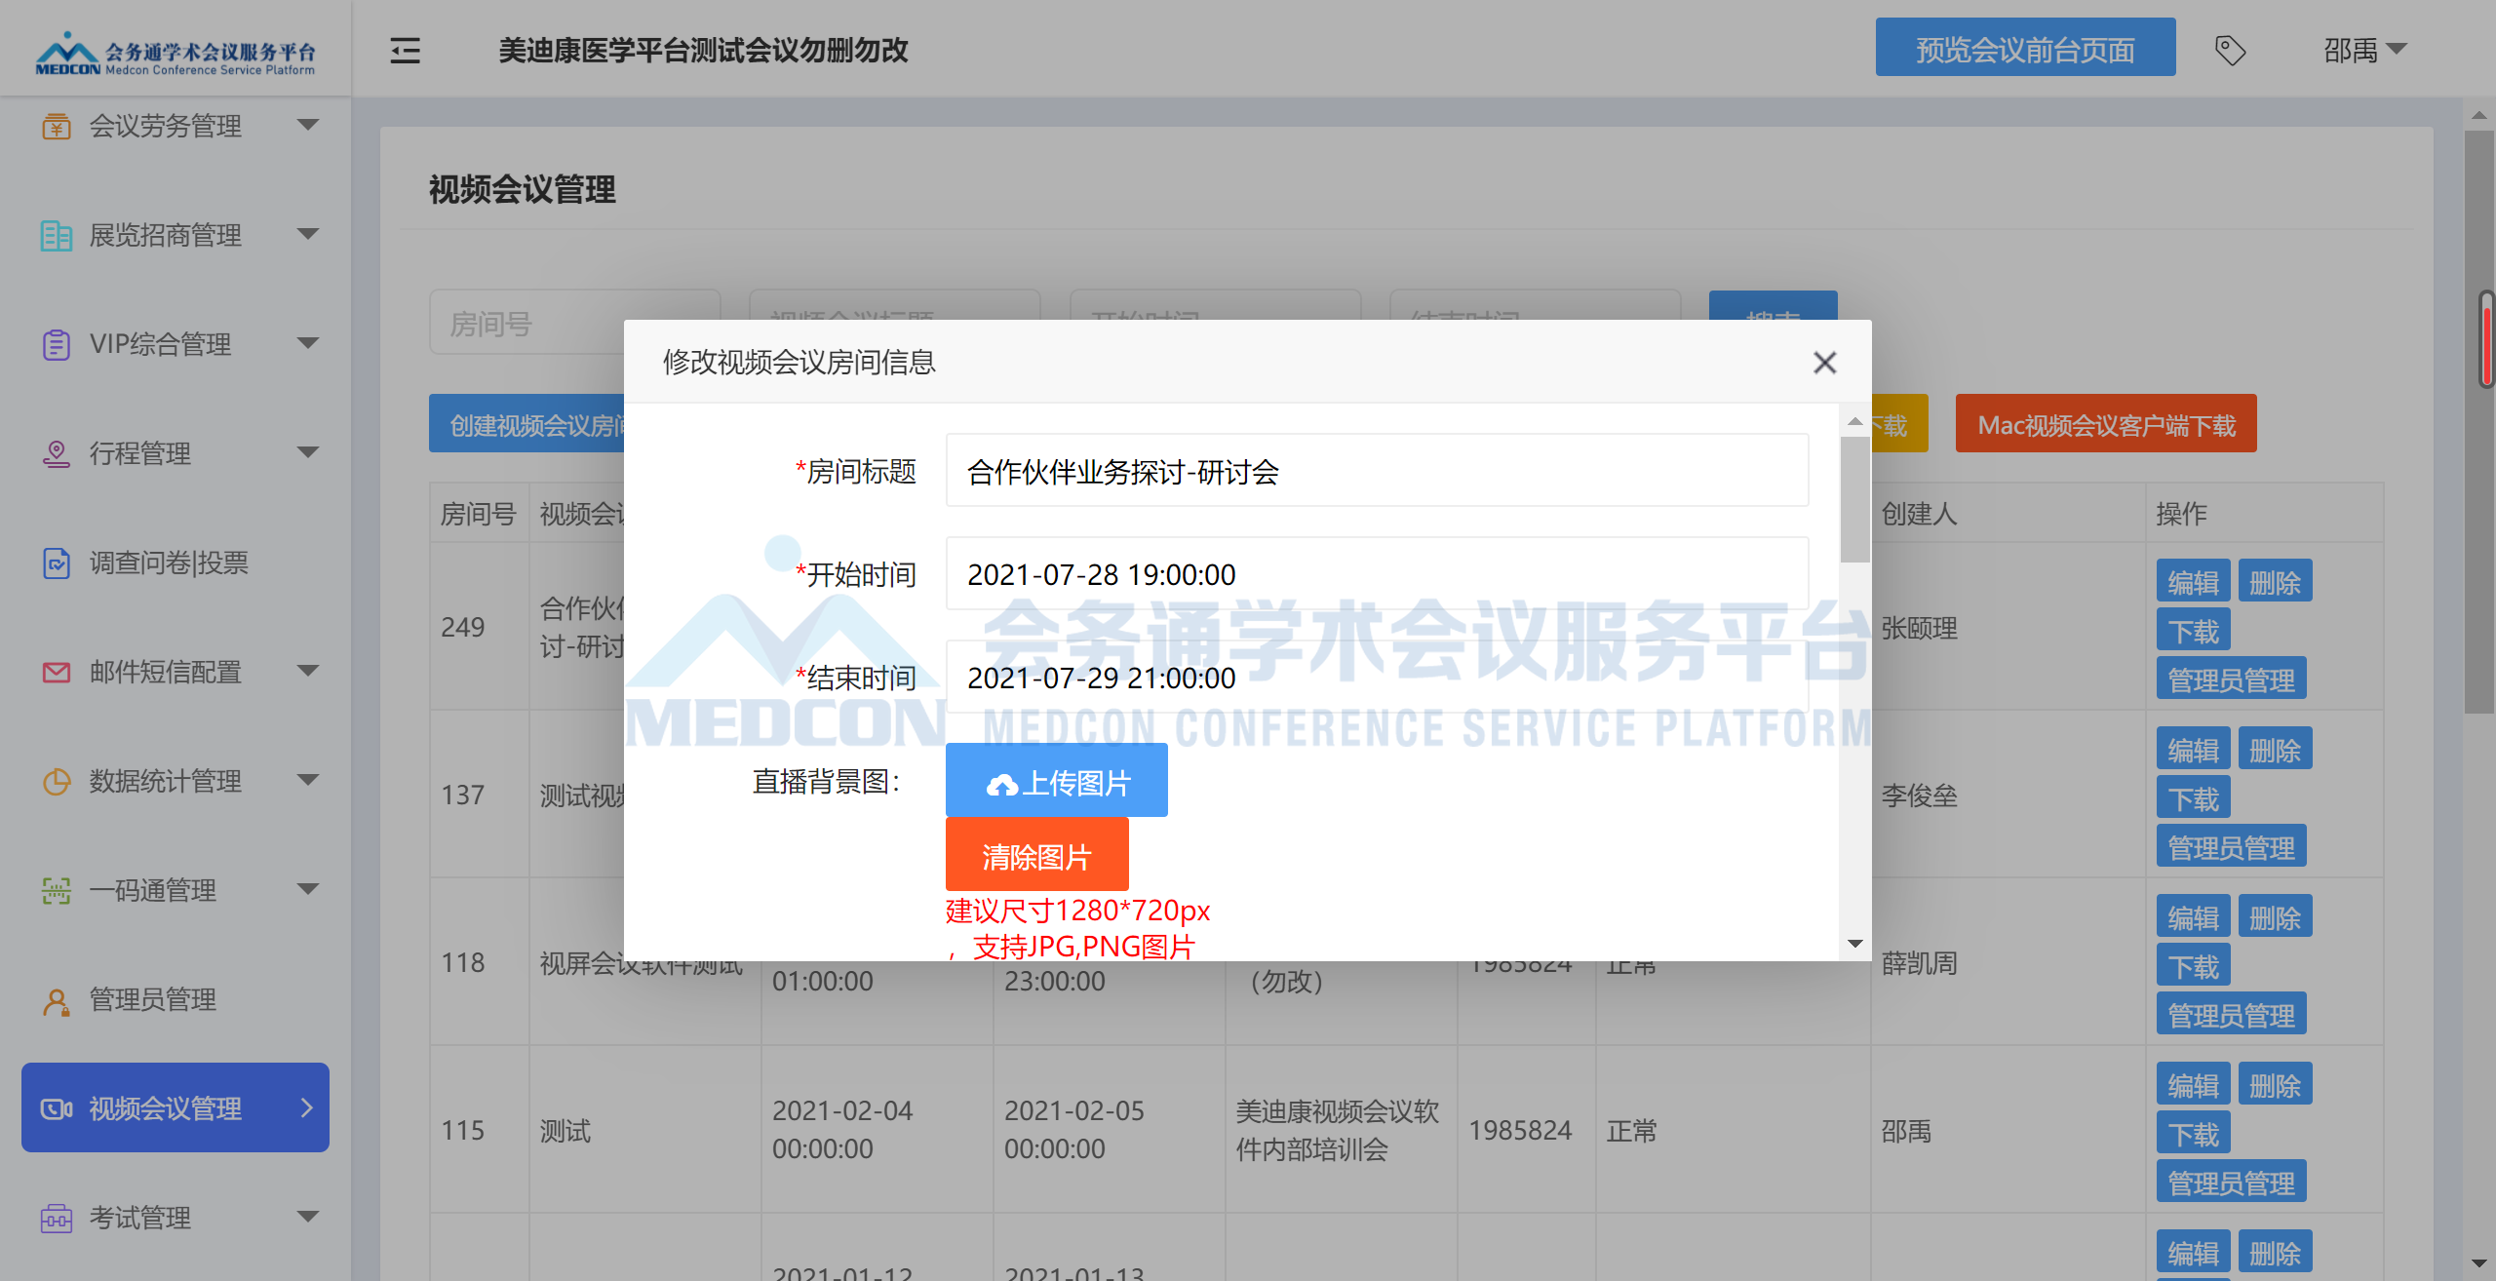
Task: Click dialog scrollbar down arrow
Action: coord(1855,944)
